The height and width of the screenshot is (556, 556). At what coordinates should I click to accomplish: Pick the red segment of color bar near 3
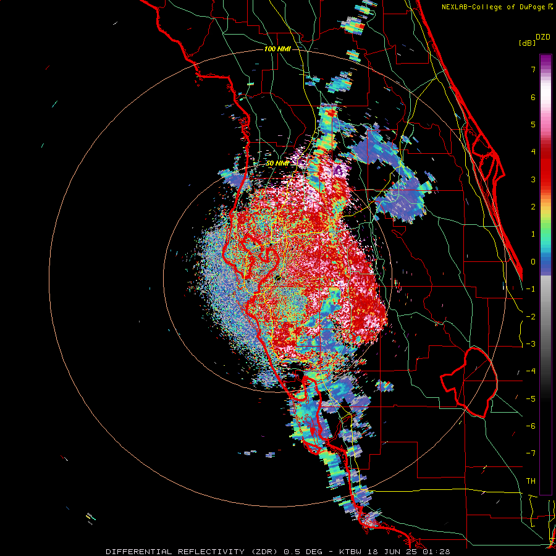(x=545, y=174)
